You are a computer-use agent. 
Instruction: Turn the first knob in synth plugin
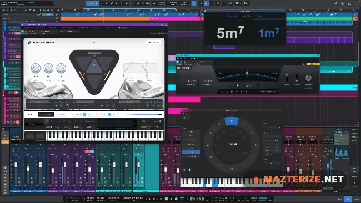pos(36,68)
